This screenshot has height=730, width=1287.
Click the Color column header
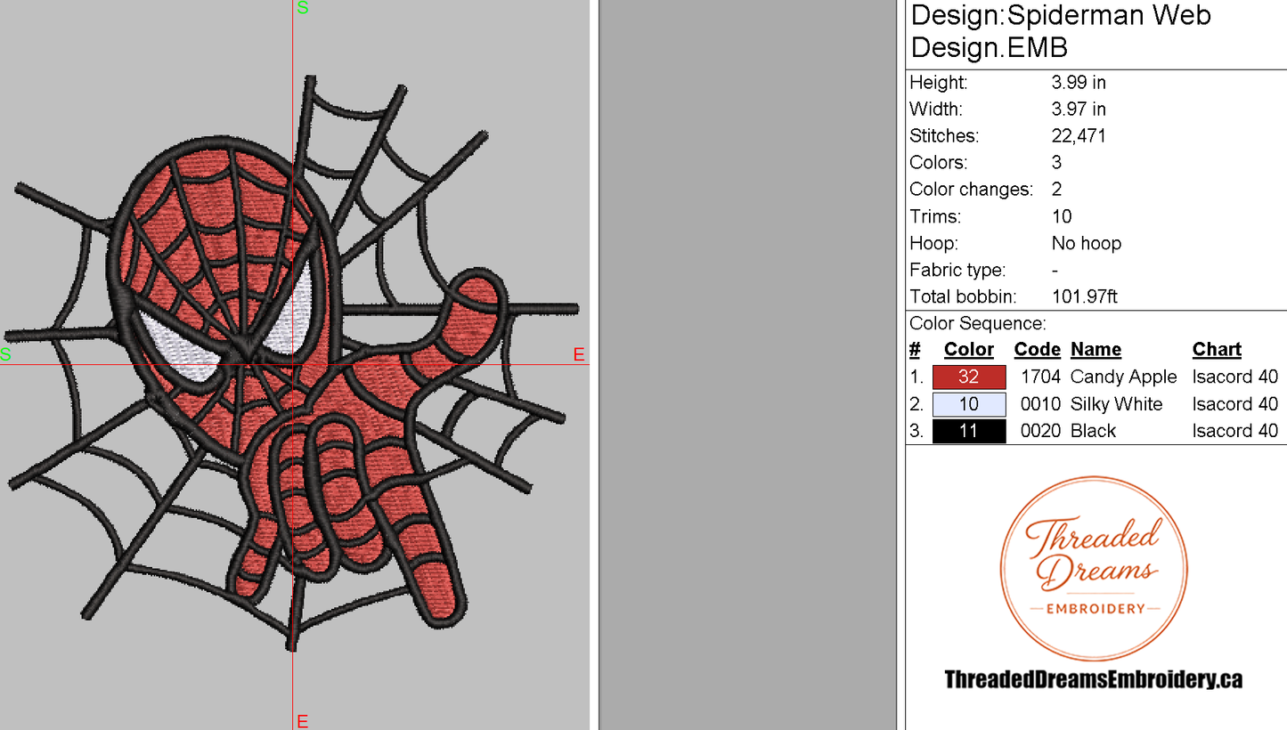[x=969, y=350]
